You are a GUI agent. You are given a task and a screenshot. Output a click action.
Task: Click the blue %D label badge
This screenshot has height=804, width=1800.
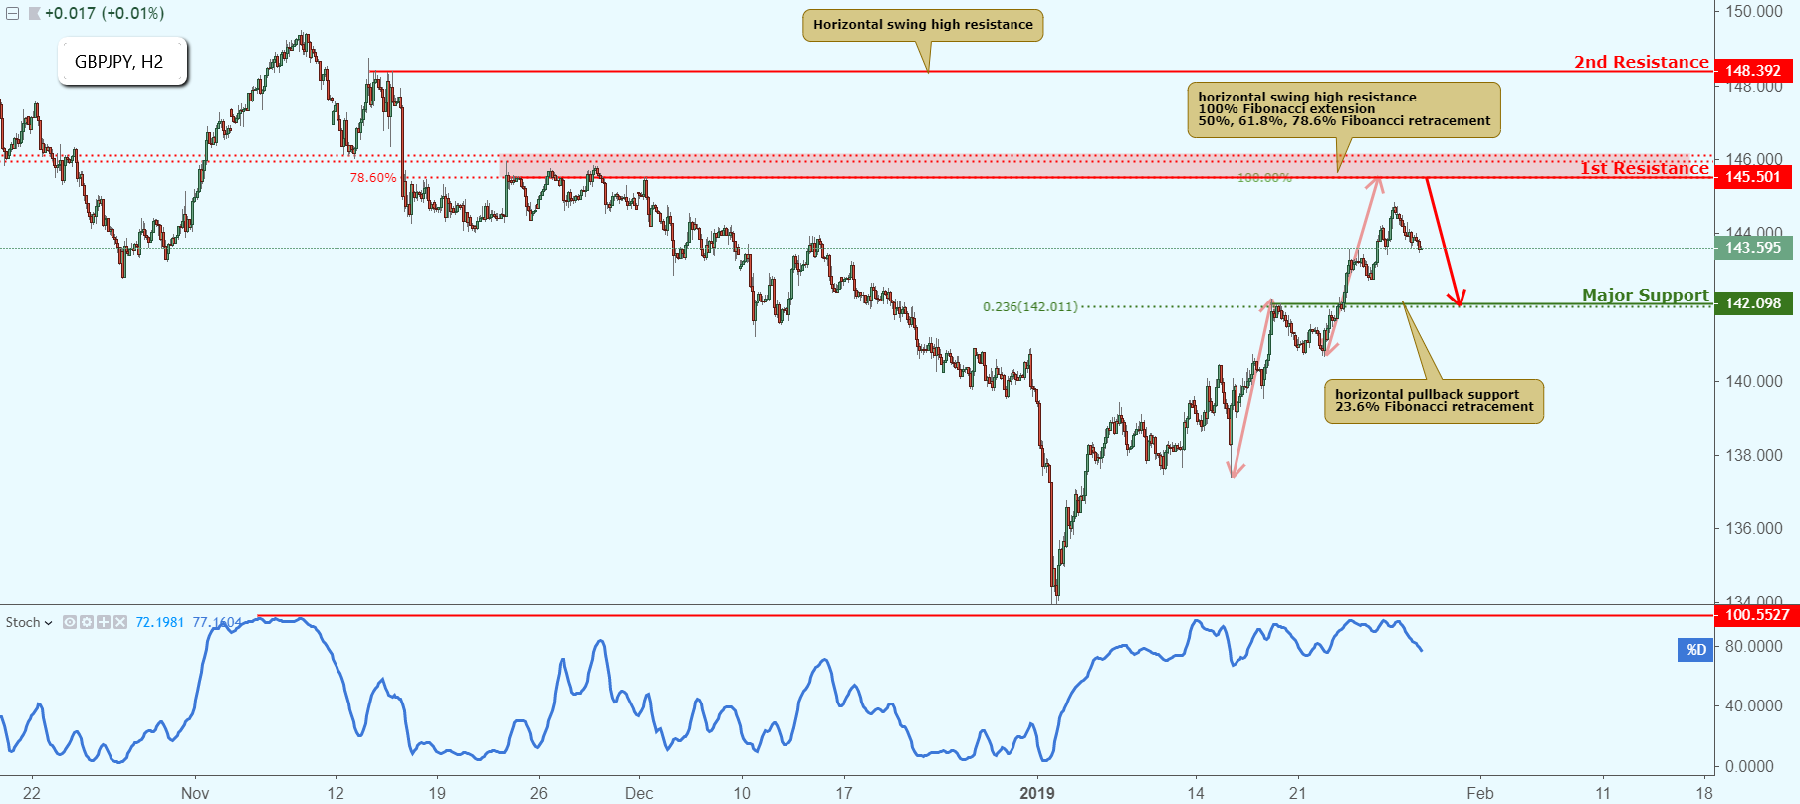tap(1695, 650)
